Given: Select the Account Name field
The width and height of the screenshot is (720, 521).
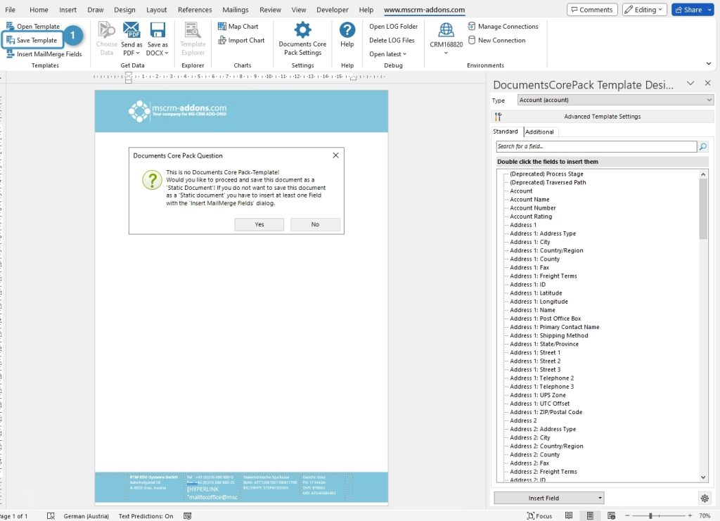Looking at the screenshot, I should click(529, 200).
